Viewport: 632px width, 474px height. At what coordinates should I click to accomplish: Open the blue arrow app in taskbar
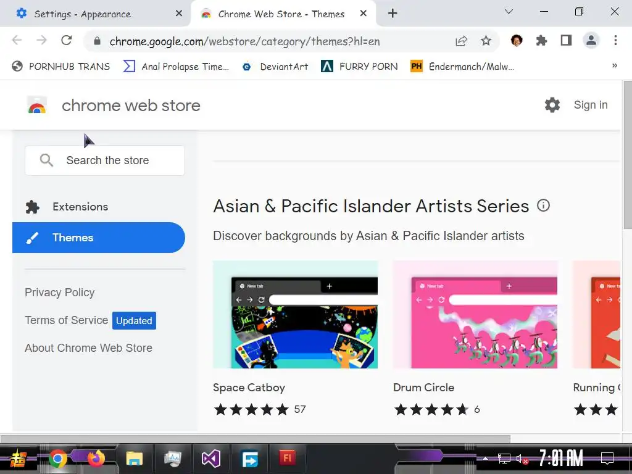[249, 459]
